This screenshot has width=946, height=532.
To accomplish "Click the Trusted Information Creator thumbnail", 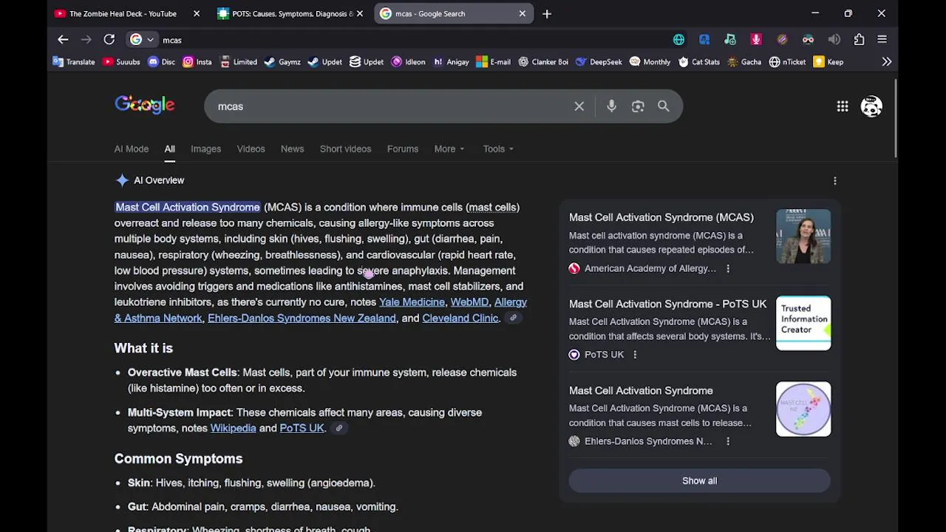I will (803, 323).
